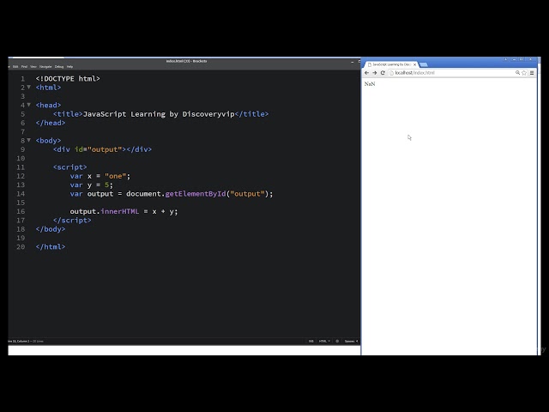
Task: Collapse the head tag on line 4
Action: click(29, 105)
